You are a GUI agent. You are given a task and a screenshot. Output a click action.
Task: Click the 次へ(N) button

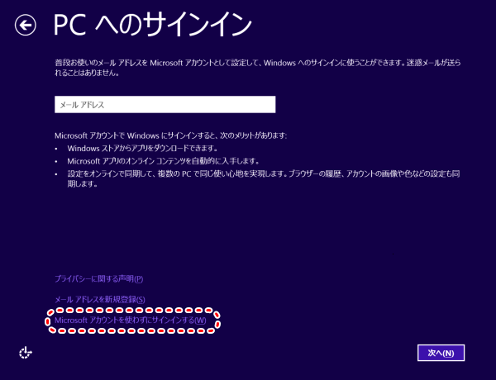pyautogui.click(x=441, y=353)
